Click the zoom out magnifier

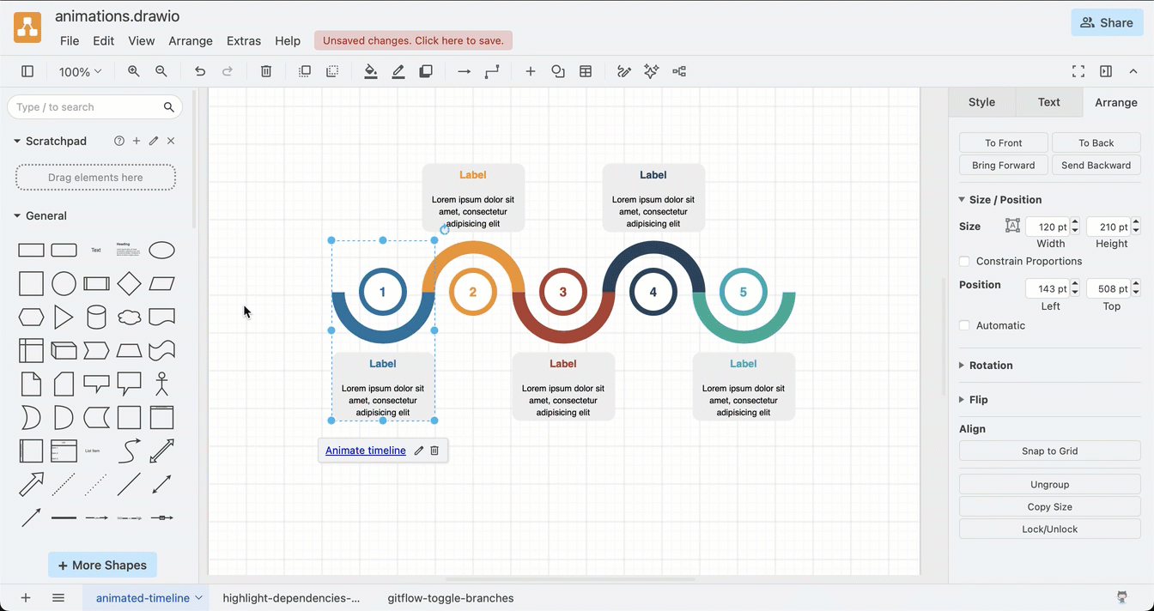click(161, 71)
